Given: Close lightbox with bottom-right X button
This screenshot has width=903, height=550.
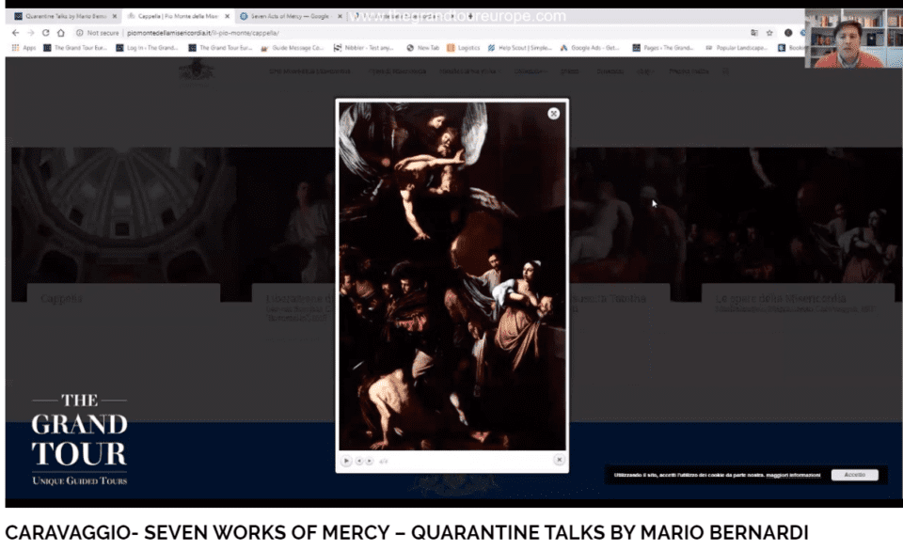Looking at the screenshot, I should tap(559, 460).
